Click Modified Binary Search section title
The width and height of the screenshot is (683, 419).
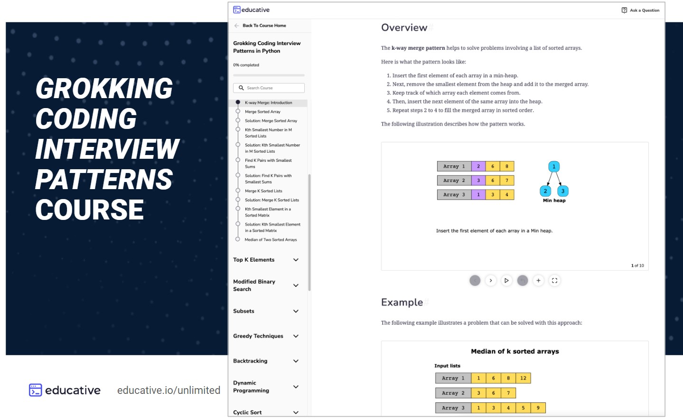point(254,285)
